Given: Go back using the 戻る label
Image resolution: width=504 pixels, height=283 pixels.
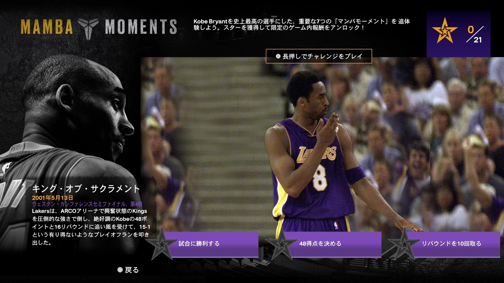Looking at the screenshot, I should pyautogui.click(x=132, y=270).
